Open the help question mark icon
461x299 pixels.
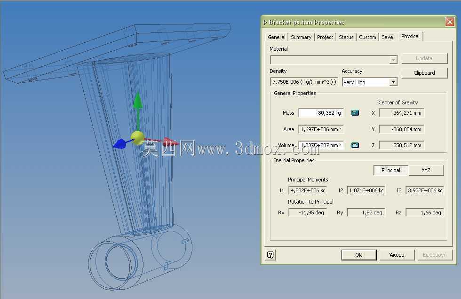[x=270, y=255]
